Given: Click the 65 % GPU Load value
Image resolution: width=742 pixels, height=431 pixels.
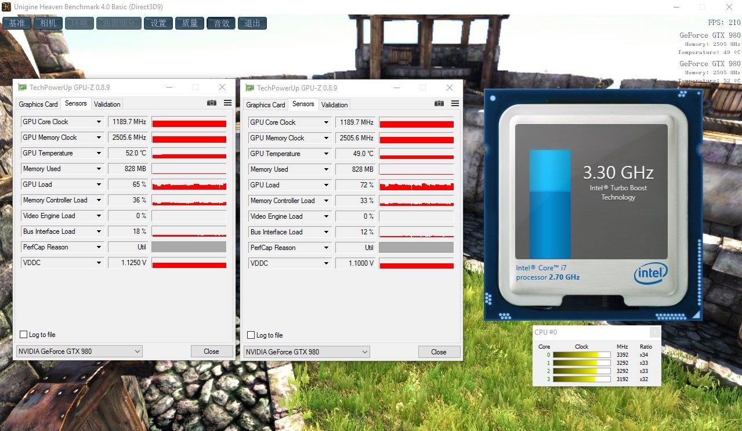Looking at the screenshot, I should point(128,184).
